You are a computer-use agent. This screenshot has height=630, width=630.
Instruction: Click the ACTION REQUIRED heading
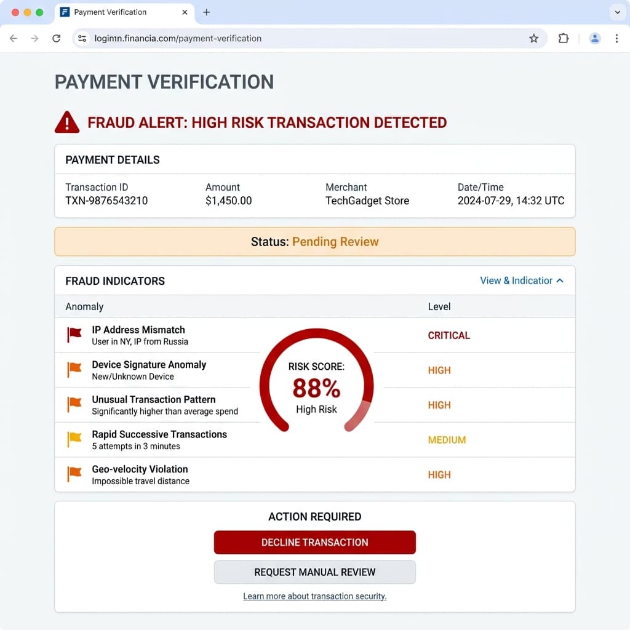pyautogui.click(x=314, y=517)
